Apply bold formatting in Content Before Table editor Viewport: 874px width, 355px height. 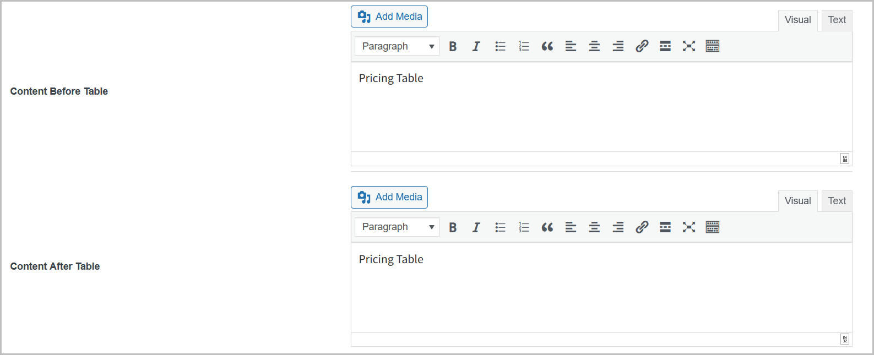pyautogui.click(x=452, y=46)
